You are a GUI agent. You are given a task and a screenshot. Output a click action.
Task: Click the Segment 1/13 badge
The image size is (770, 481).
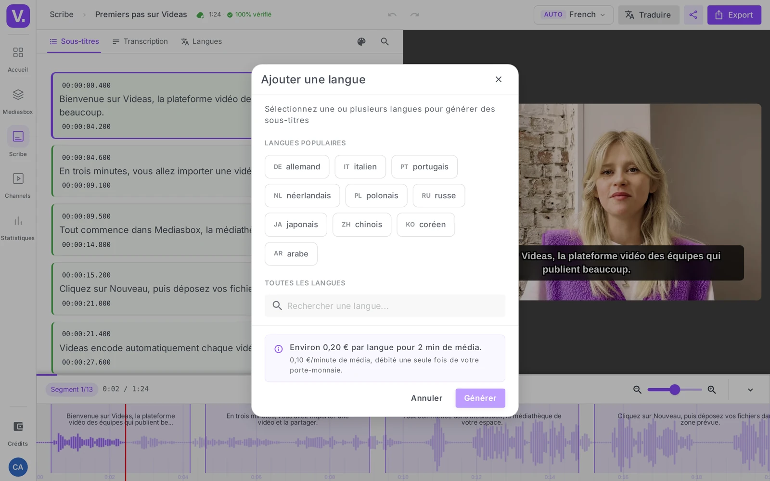tap(72, 390)
